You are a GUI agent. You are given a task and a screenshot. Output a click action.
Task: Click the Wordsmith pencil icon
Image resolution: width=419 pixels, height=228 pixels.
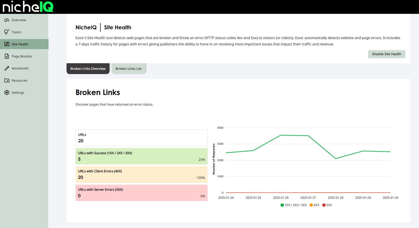point(7,68)
